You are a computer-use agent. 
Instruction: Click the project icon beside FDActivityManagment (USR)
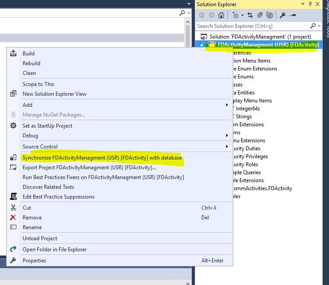point(212,44)
